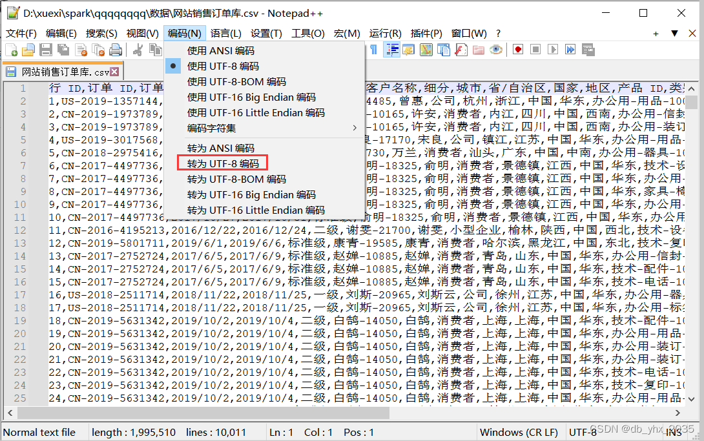The image size is (704, 441).
Task: Open the 设置(T) menu
Action: click(266, 34)
